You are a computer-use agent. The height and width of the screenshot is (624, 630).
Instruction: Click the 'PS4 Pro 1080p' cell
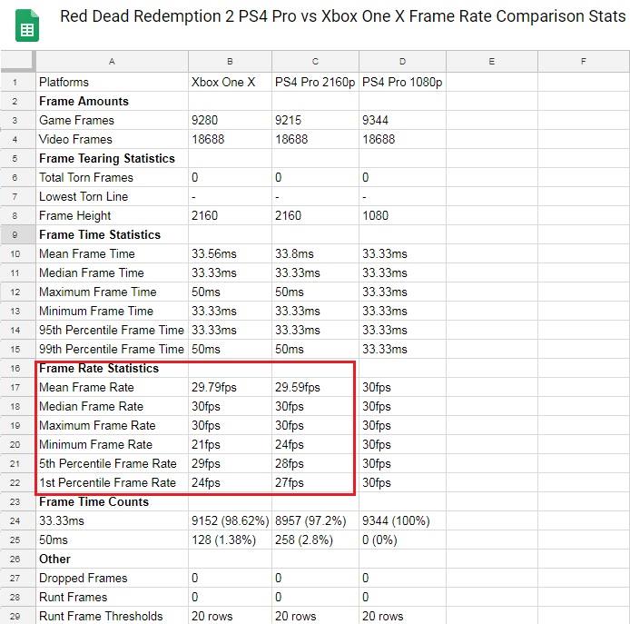coord(402,82)
